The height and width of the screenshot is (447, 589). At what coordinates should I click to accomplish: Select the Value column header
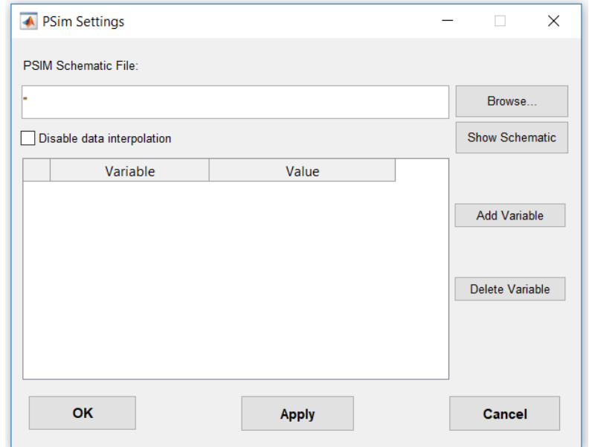[x=302, y=171]
